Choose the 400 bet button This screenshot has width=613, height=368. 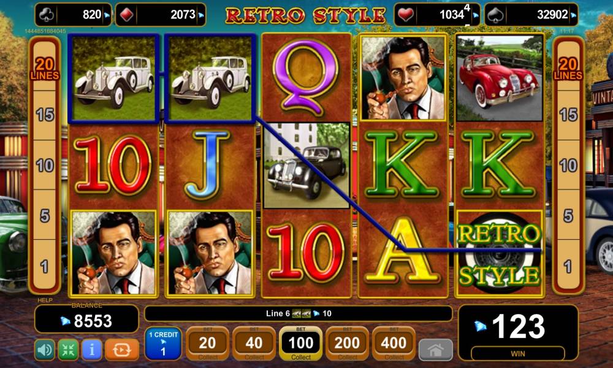click(x=394, y=343)
